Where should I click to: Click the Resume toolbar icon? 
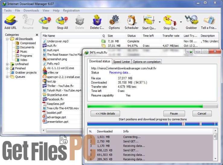28,20
